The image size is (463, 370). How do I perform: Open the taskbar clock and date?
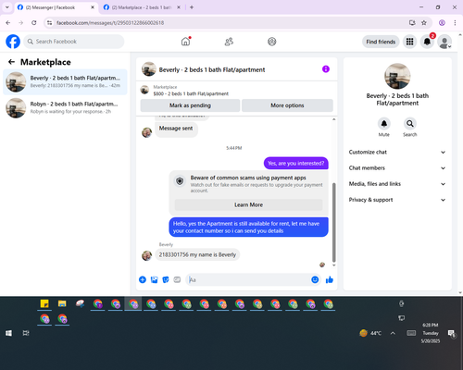(431, 333)
